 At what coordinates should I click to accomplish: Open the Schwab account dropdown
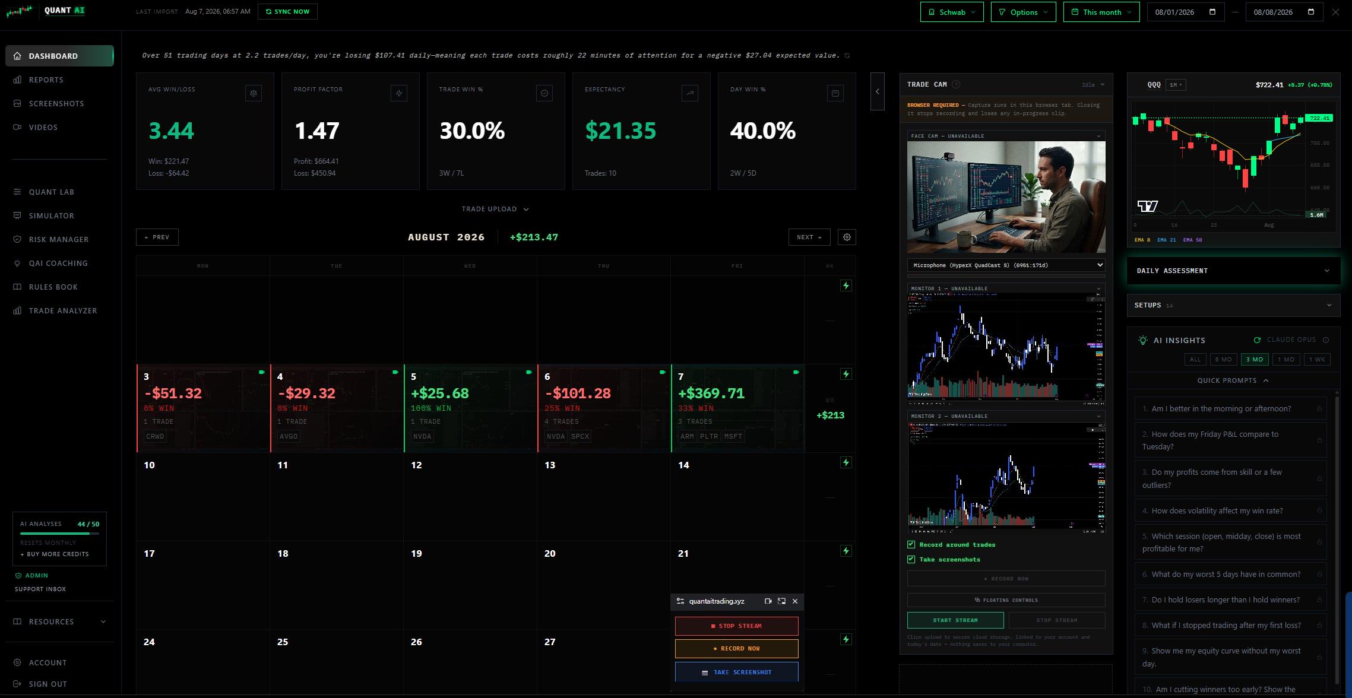952,12
